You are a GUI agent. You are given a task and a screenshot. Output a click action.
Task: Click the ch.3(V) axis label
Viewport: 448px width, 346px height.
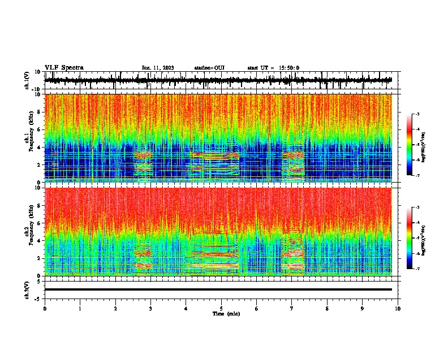point(27,290)
